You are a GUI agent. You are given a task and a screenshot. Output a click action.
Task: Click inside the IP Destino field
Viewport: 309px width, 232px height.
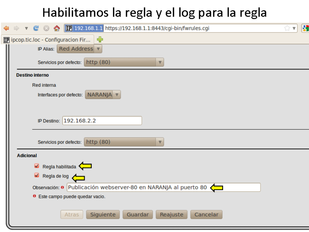click(x=102, y=121)
